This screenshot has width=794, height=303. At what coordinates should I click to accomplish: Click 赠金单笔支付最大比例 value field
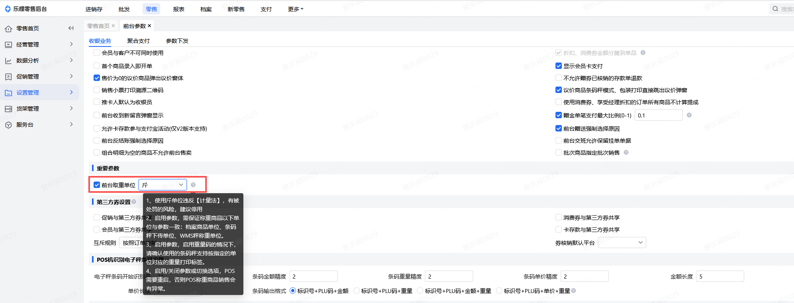(659, 115)
